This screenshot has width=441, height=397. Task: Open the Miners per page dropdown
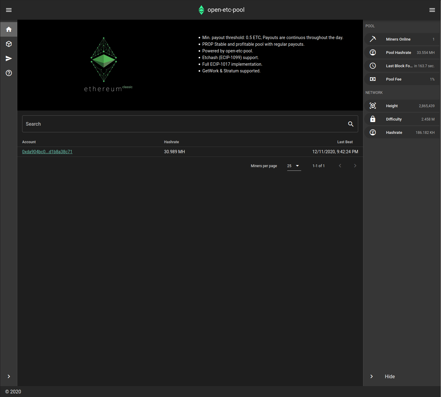click(x=293, y=166)
